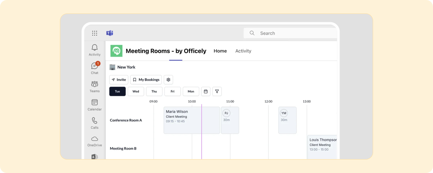Click the Conference Room A row label

pyautogui.click(x=126, y=120)
